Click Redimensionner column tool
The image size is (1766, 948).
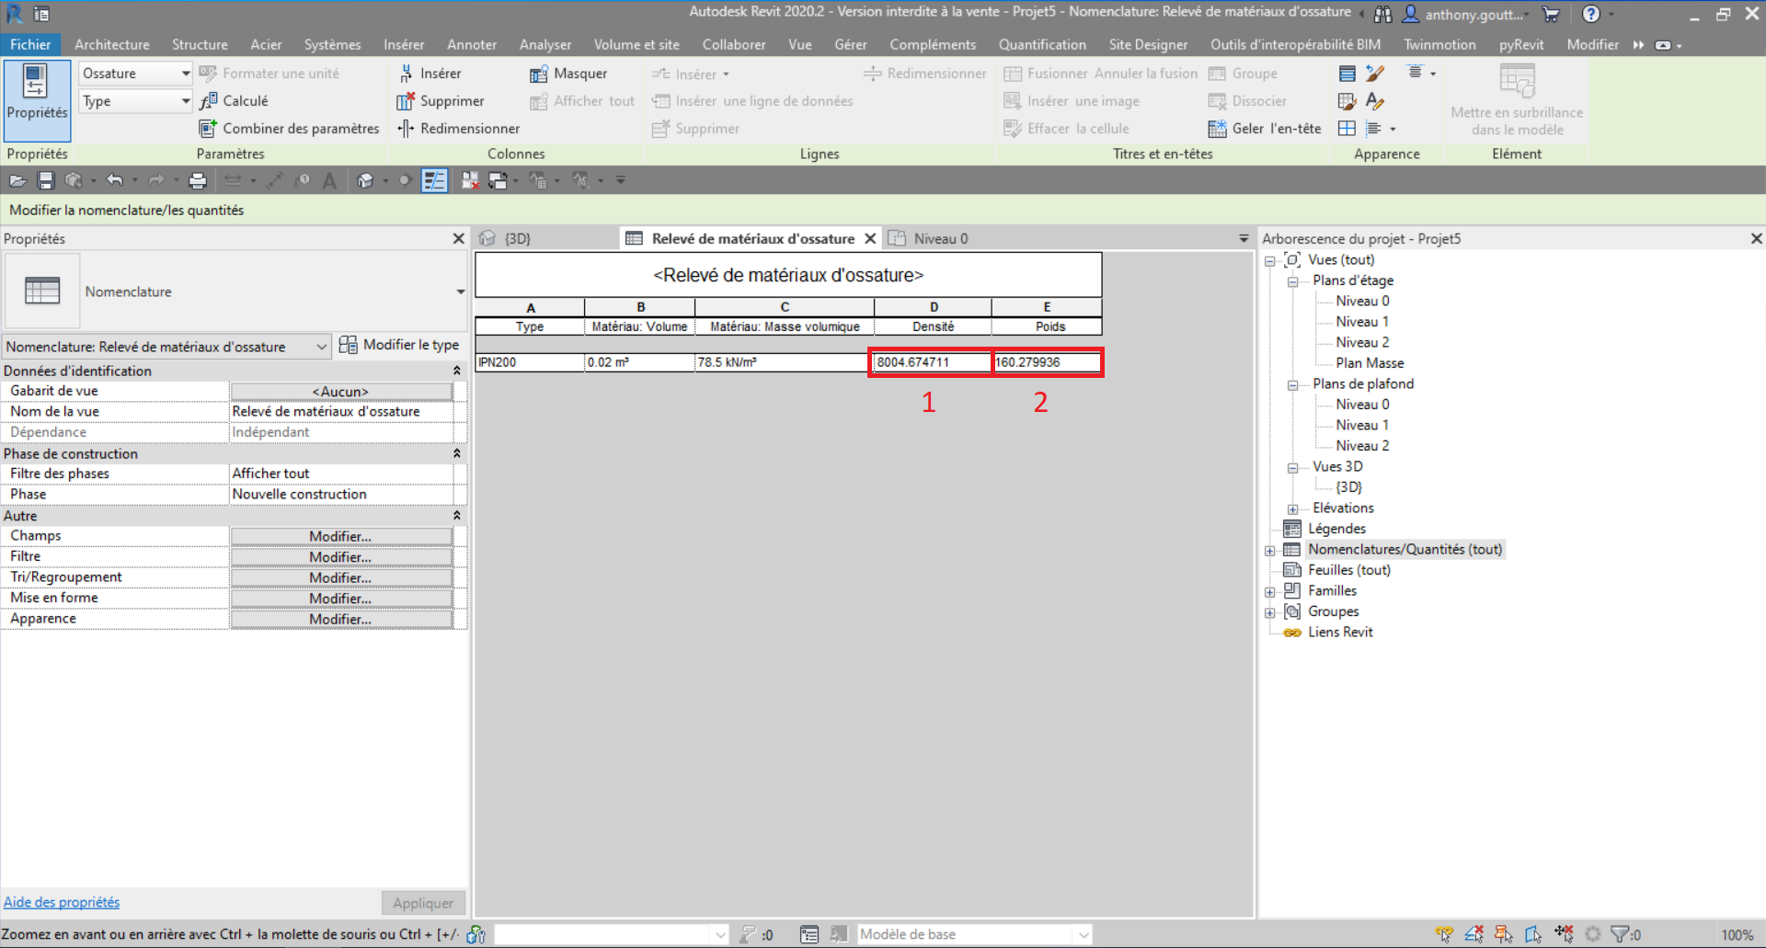(x=405, y=129)
